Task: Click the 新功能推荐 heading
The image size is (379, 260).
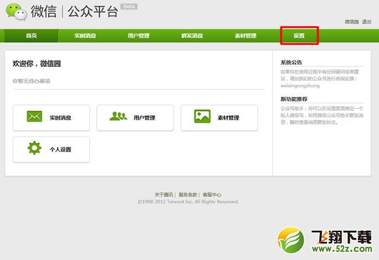Action: 294,99
